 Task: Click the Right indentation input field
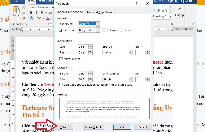coord(84,52)
